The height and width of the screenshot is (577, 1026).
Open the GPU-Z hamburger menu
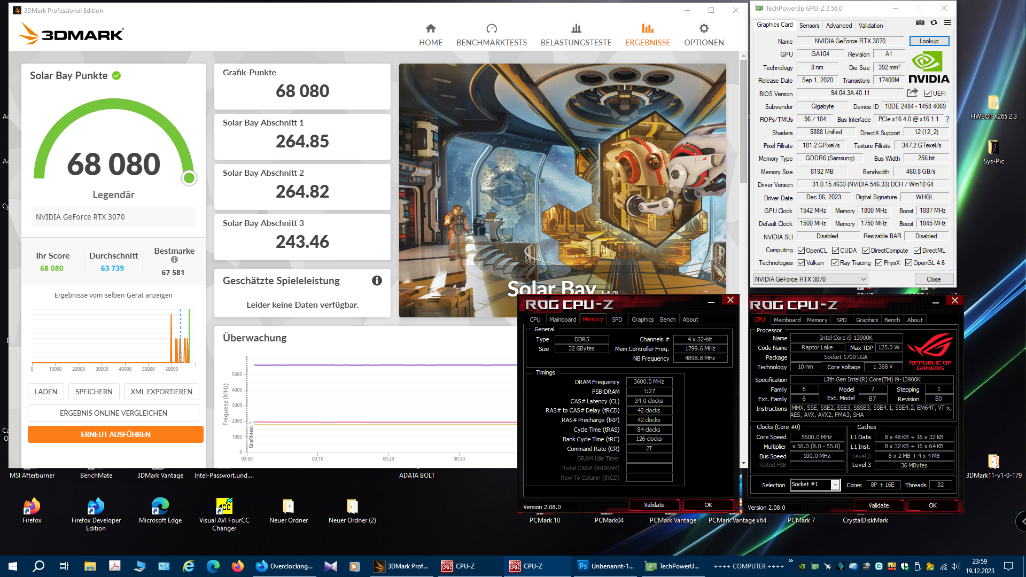[947, 22]
